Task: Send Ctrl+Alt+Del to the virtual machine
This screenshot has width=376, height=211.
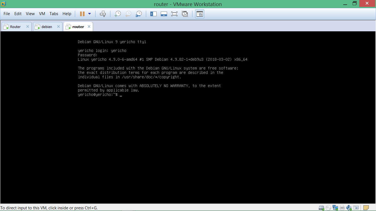Action: (x=103, y=14)
